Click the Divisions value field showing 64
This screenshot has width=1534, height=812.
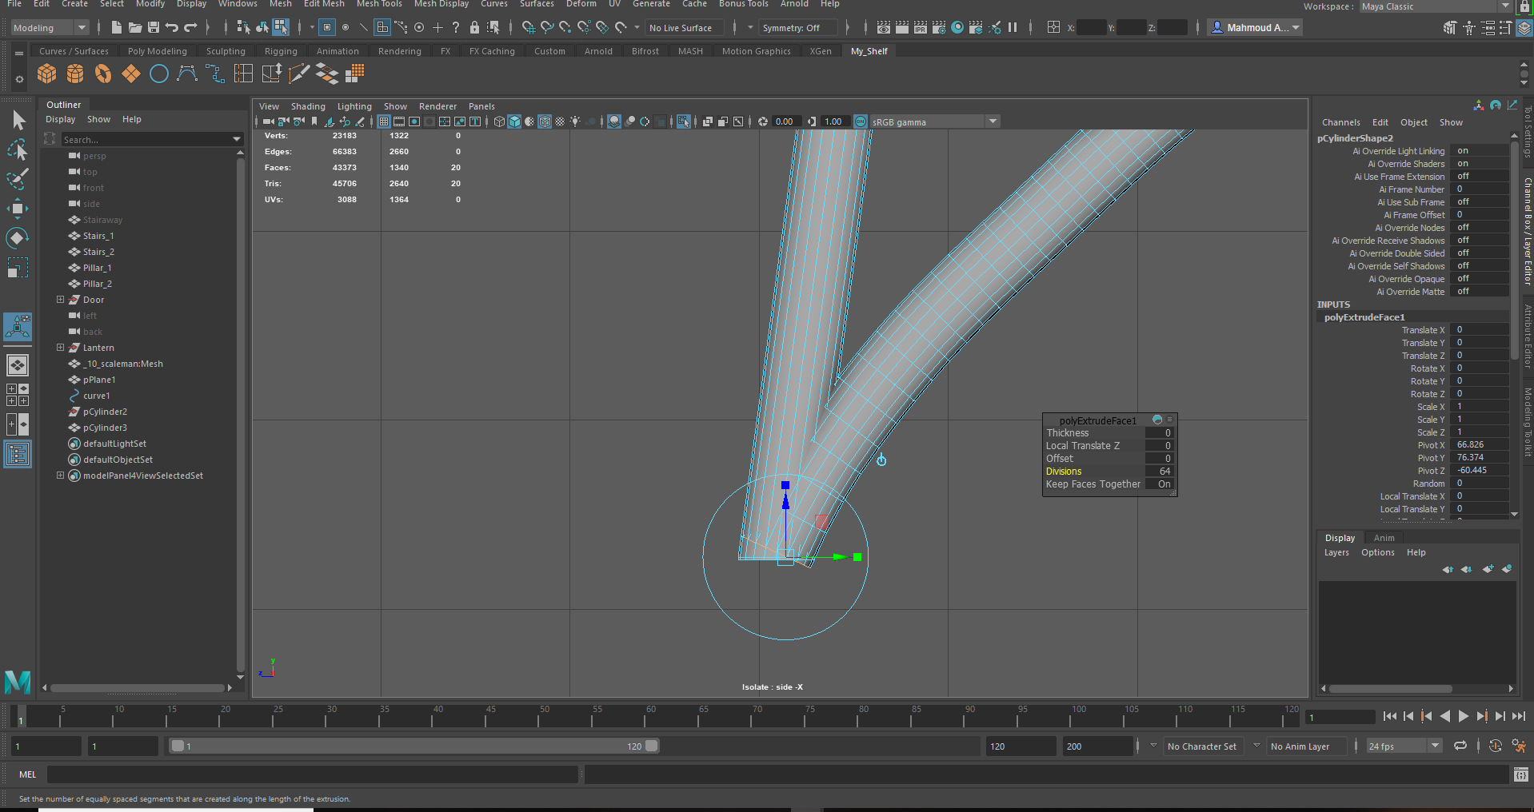[1161, 471]
